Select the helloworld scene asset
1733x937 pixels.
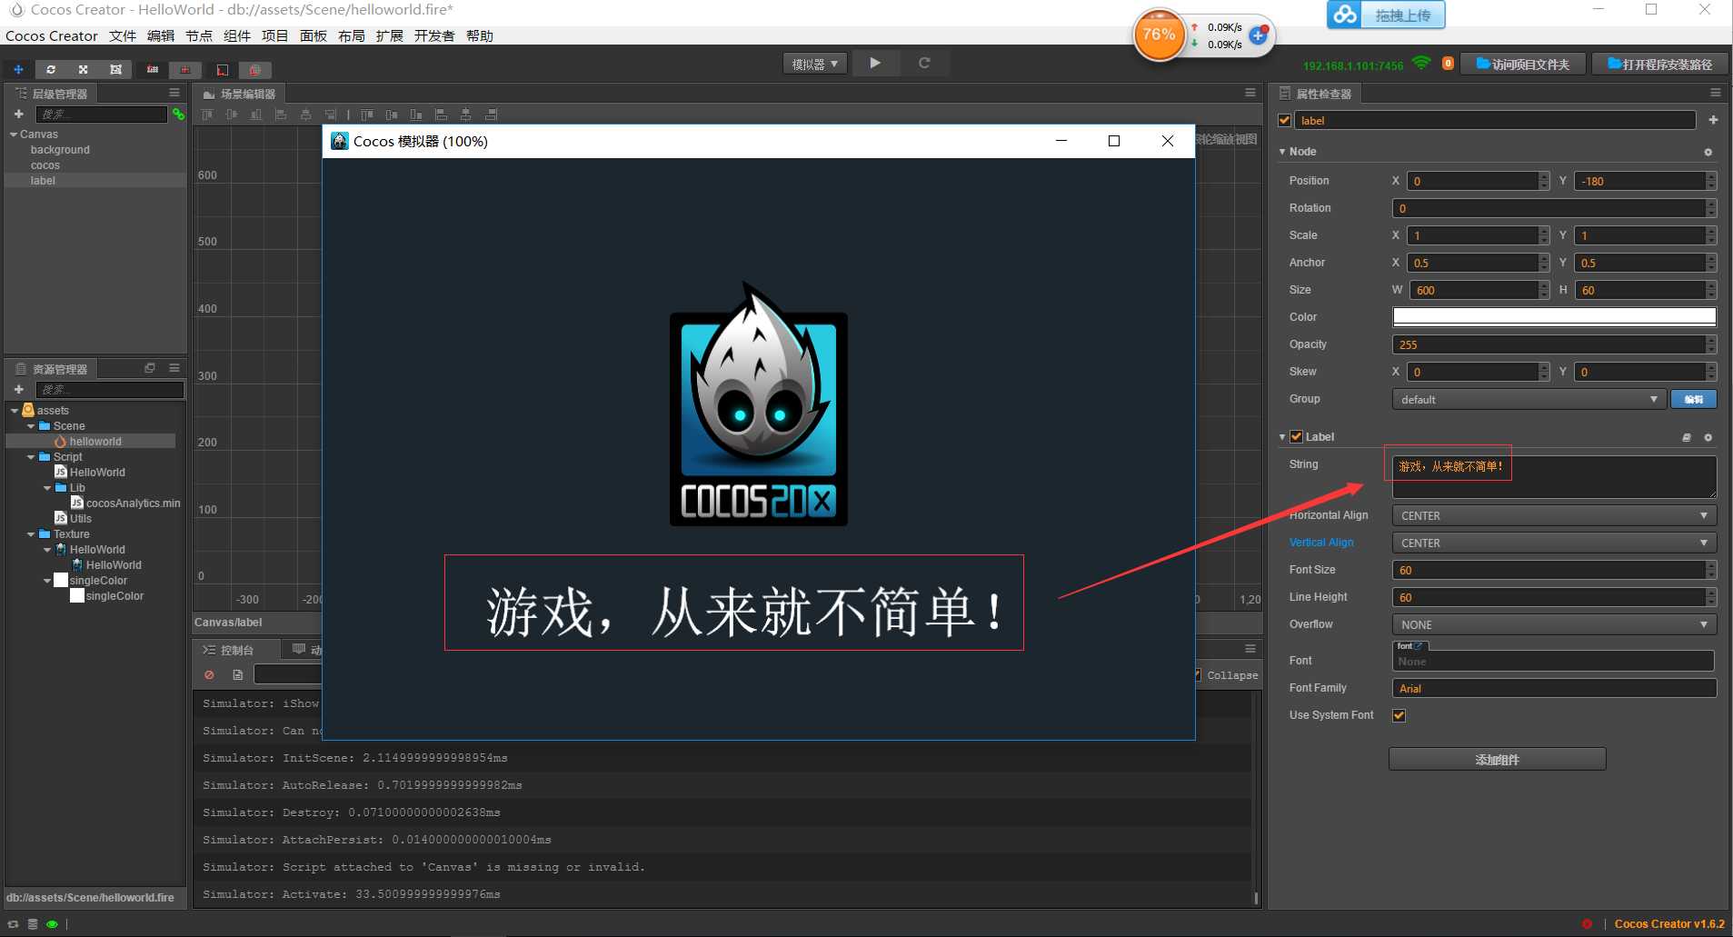[95, 442]
